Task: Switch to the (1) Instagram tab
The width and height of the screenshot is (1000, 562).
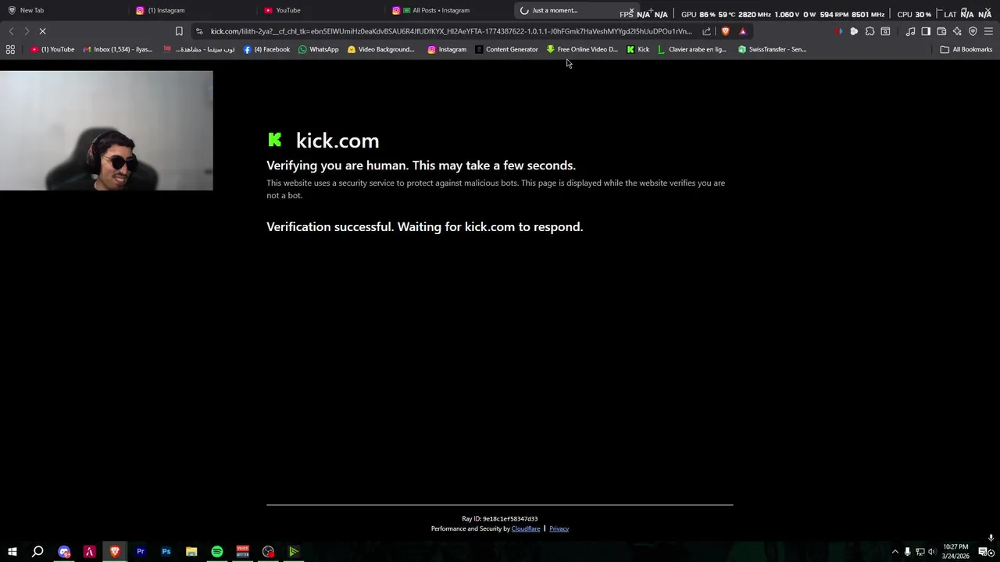Action: pyautogui.click(x=191, y=10)
